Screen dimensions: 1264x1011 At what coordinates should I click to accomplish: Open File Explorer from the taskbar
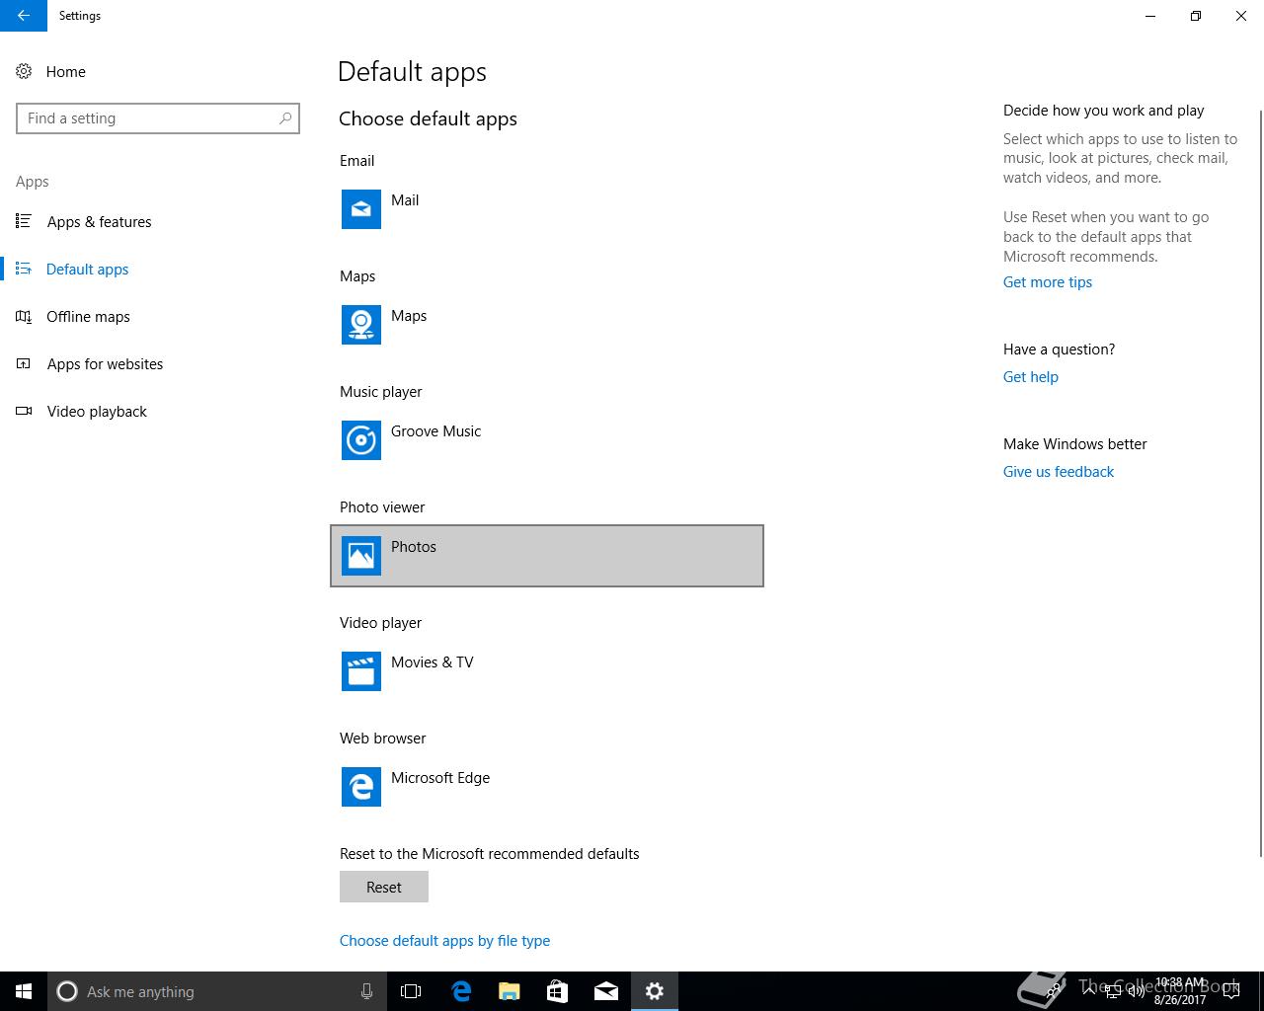510,991
